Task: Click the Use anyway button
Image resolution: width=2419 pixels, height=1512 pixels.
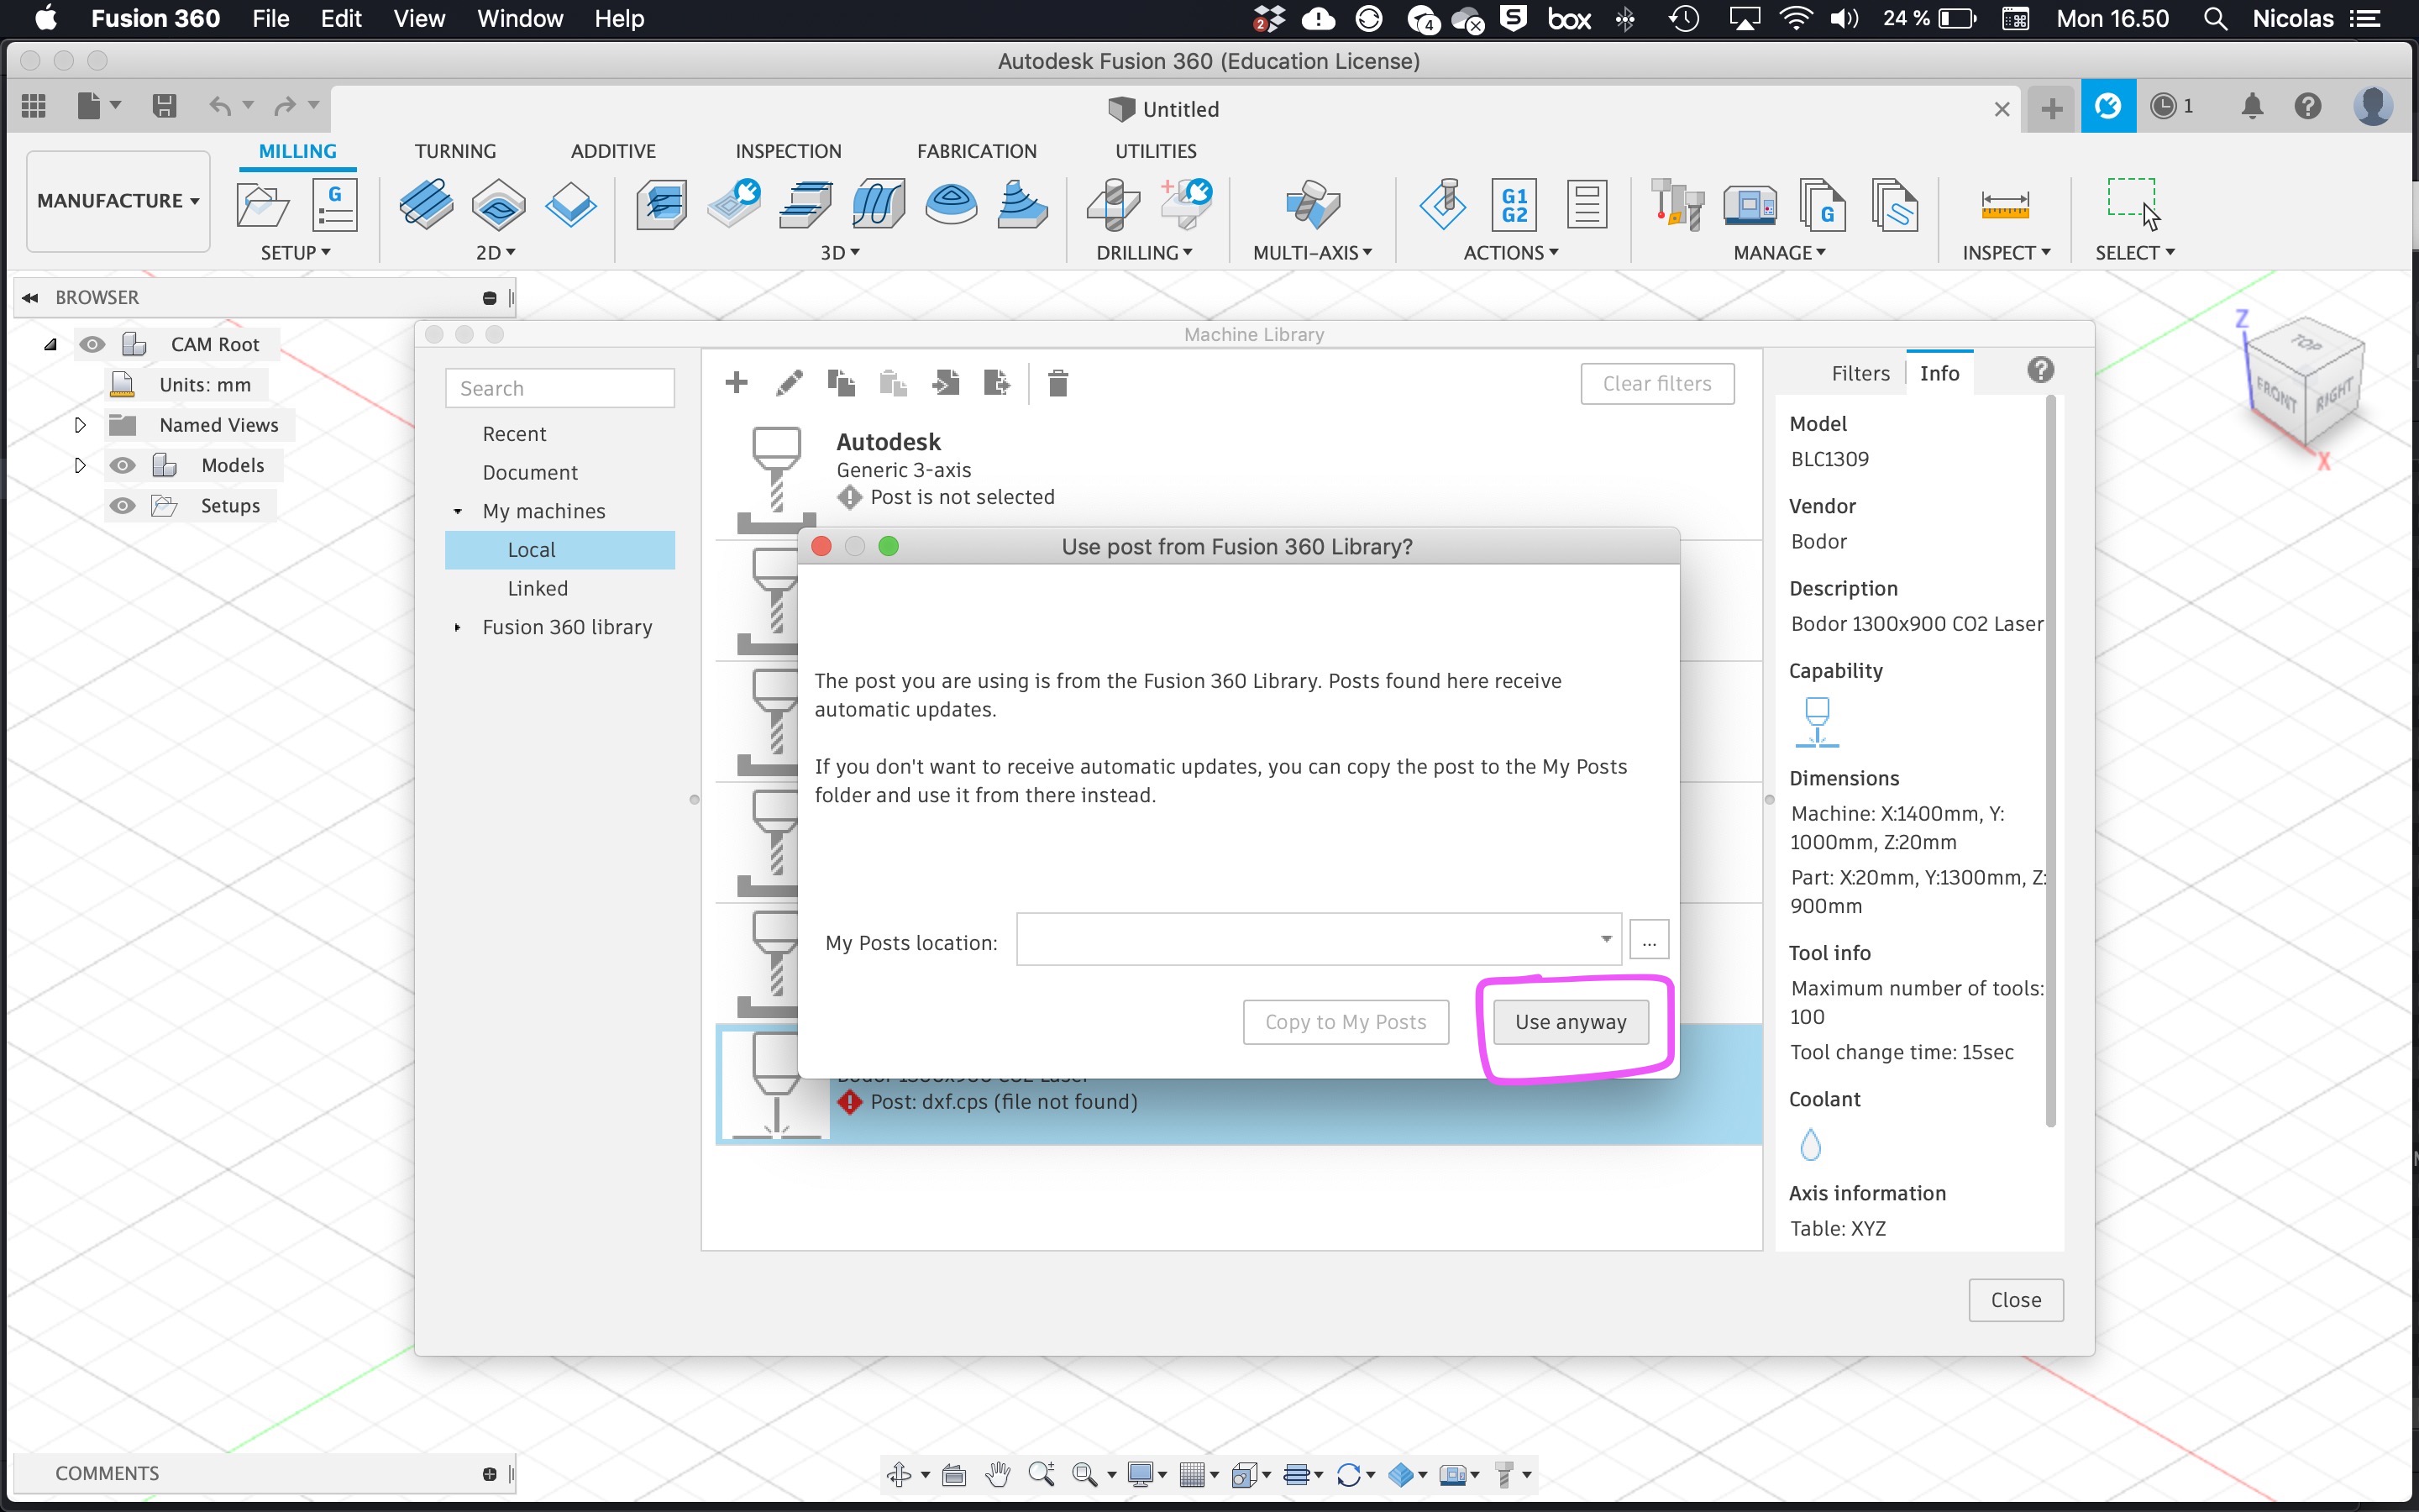Action: pos(1571,1022)
